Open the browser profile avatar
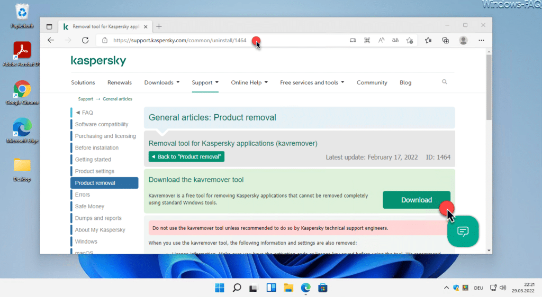This screenshot has width=542, height=297. [x=463, y=40]
